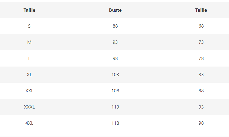
Task: Click the Buste value 113
Action: (x=115, y=107)
